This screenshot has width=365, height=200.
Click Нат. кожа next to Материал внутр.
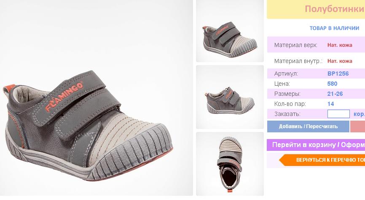click(340, 61)
